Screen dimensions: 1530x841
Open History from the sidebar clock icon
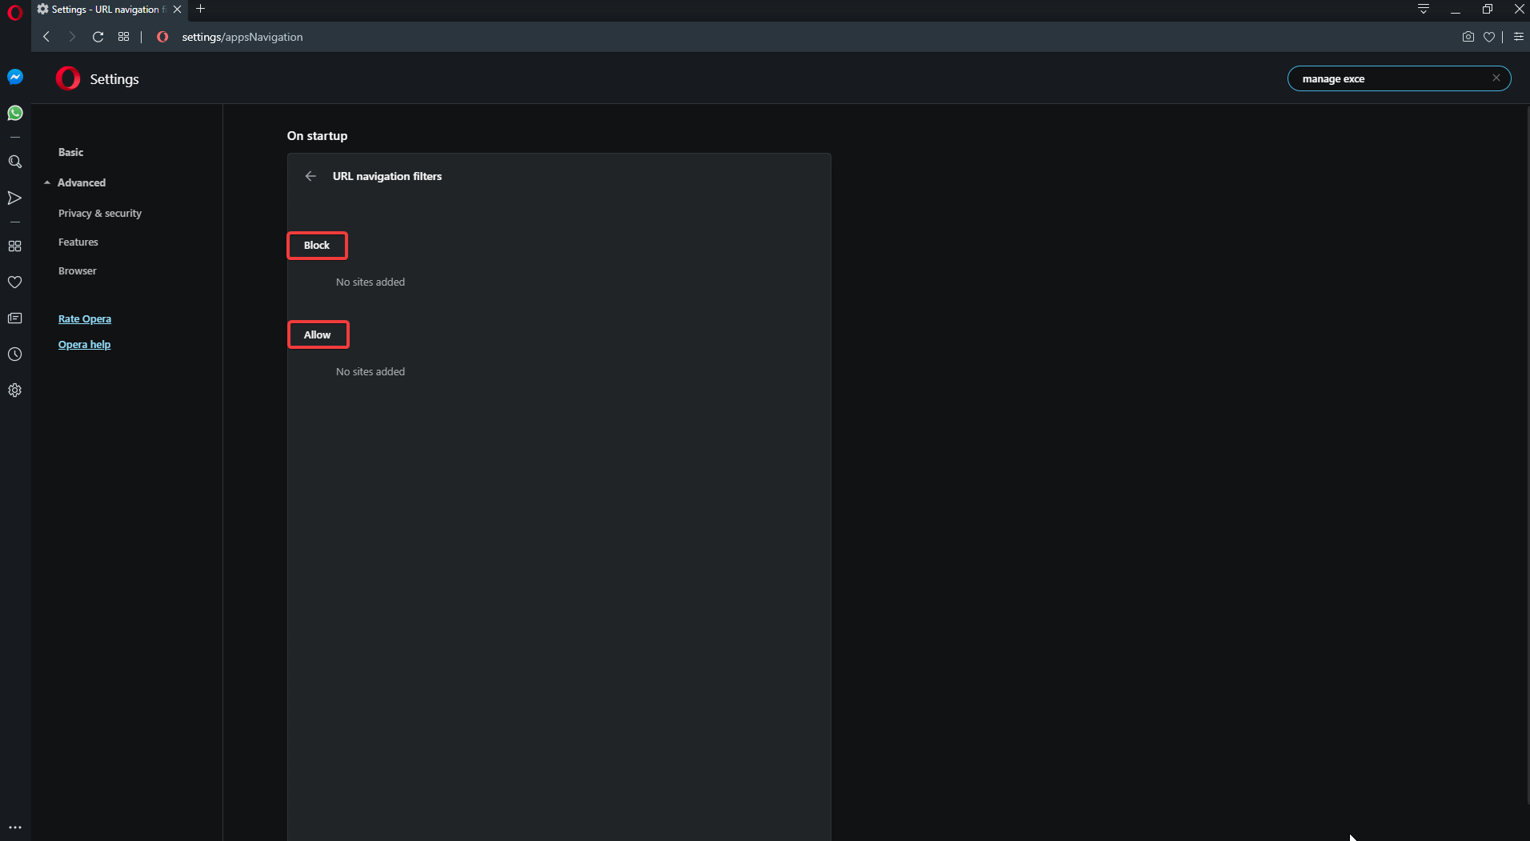[14, 354]
